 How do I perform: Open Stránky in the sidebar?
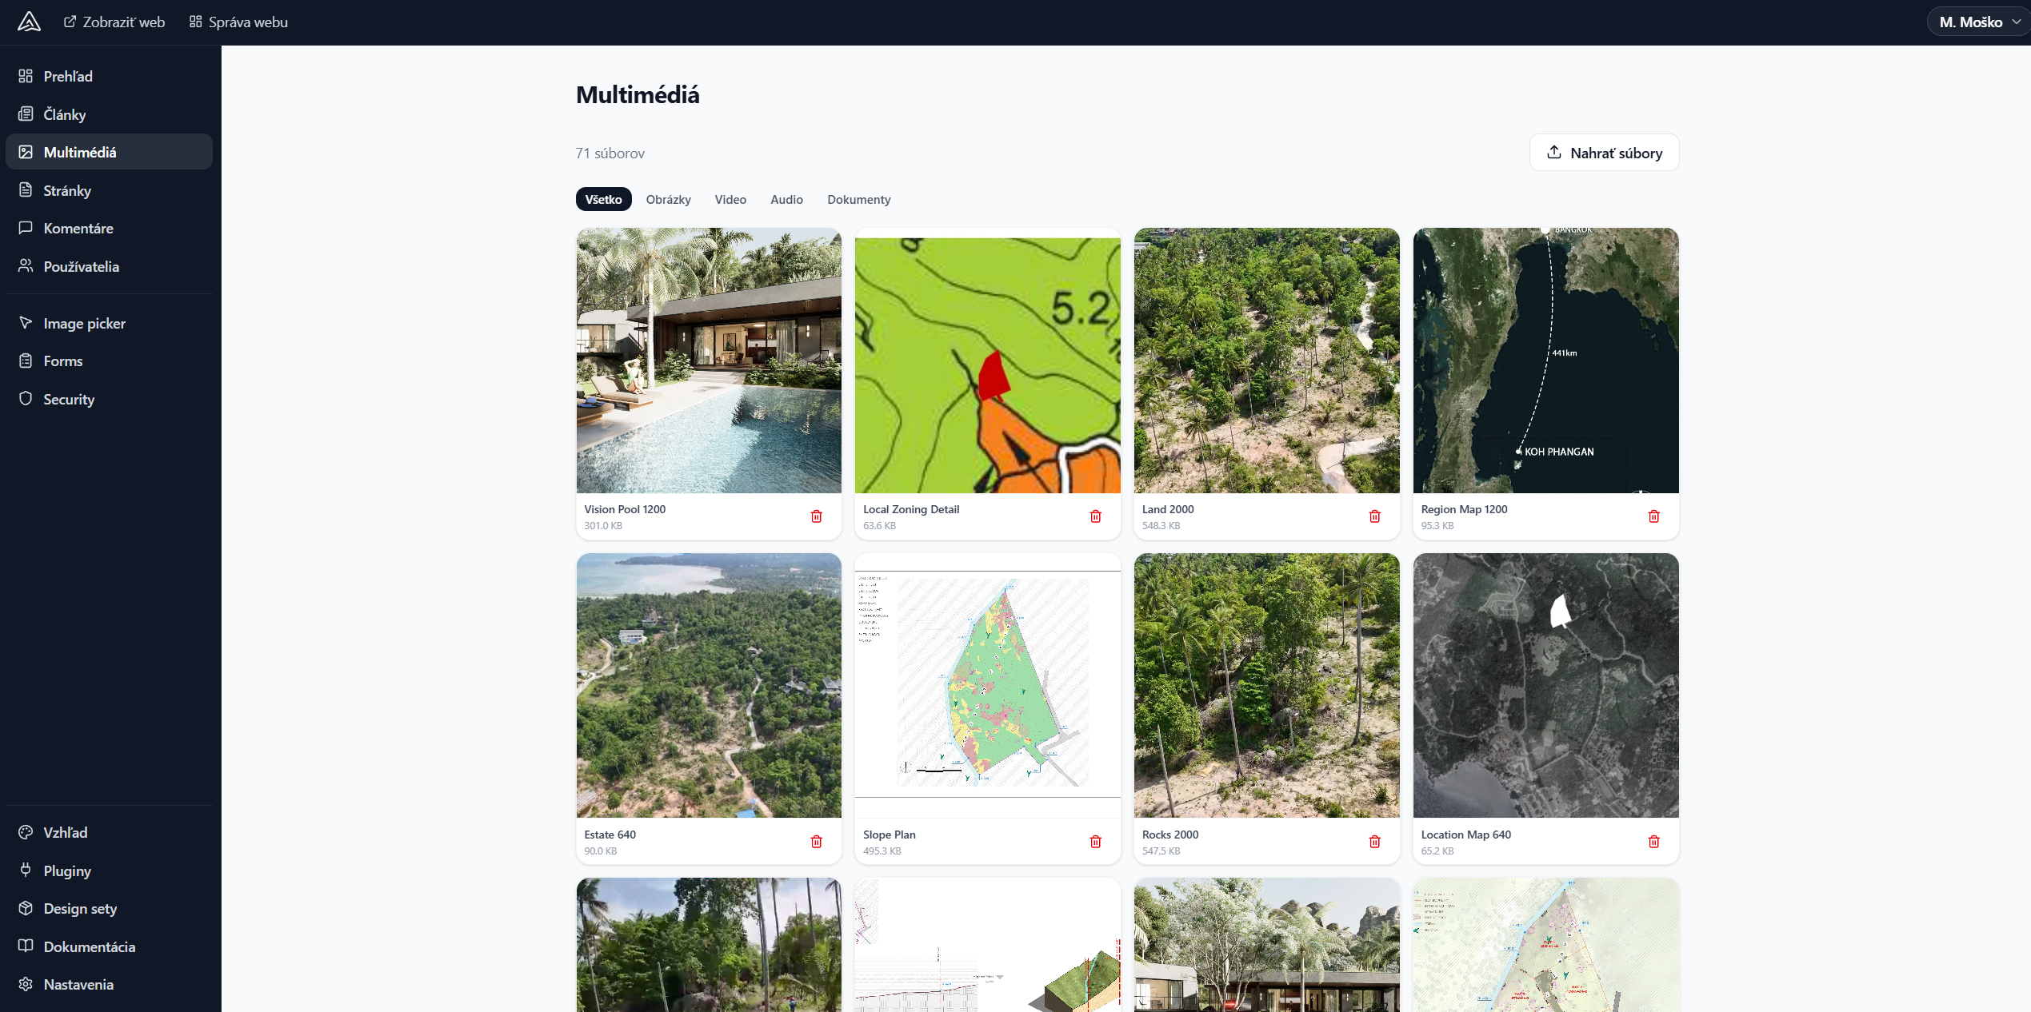(x=109, y=190)
